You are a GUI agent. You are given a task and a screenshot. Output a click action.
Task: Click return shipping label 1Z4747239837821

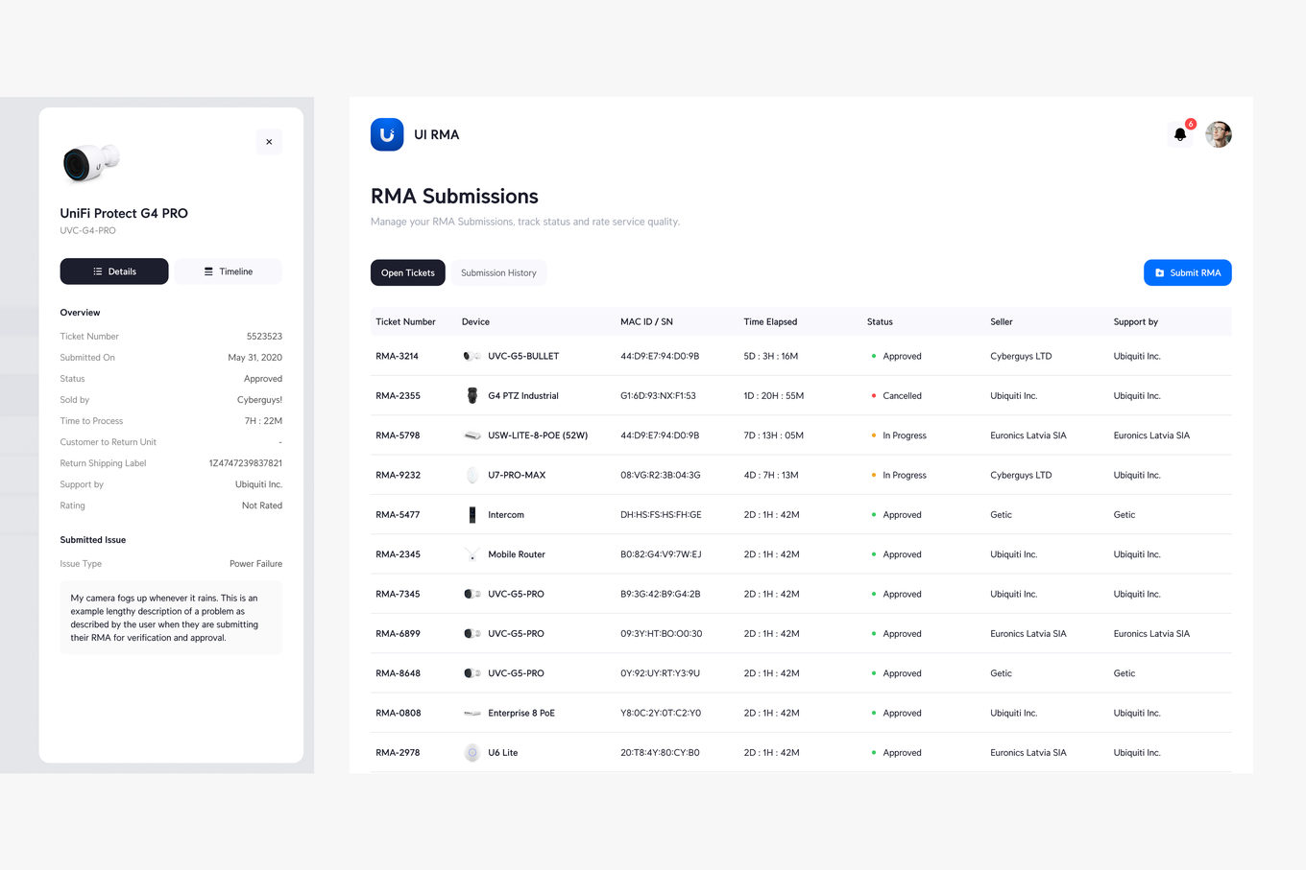246,463
